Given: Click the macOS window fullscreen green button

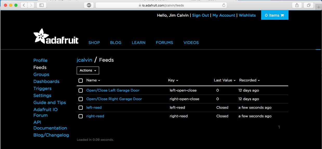Looking at the screenshot, I should (x=16, y=5).
